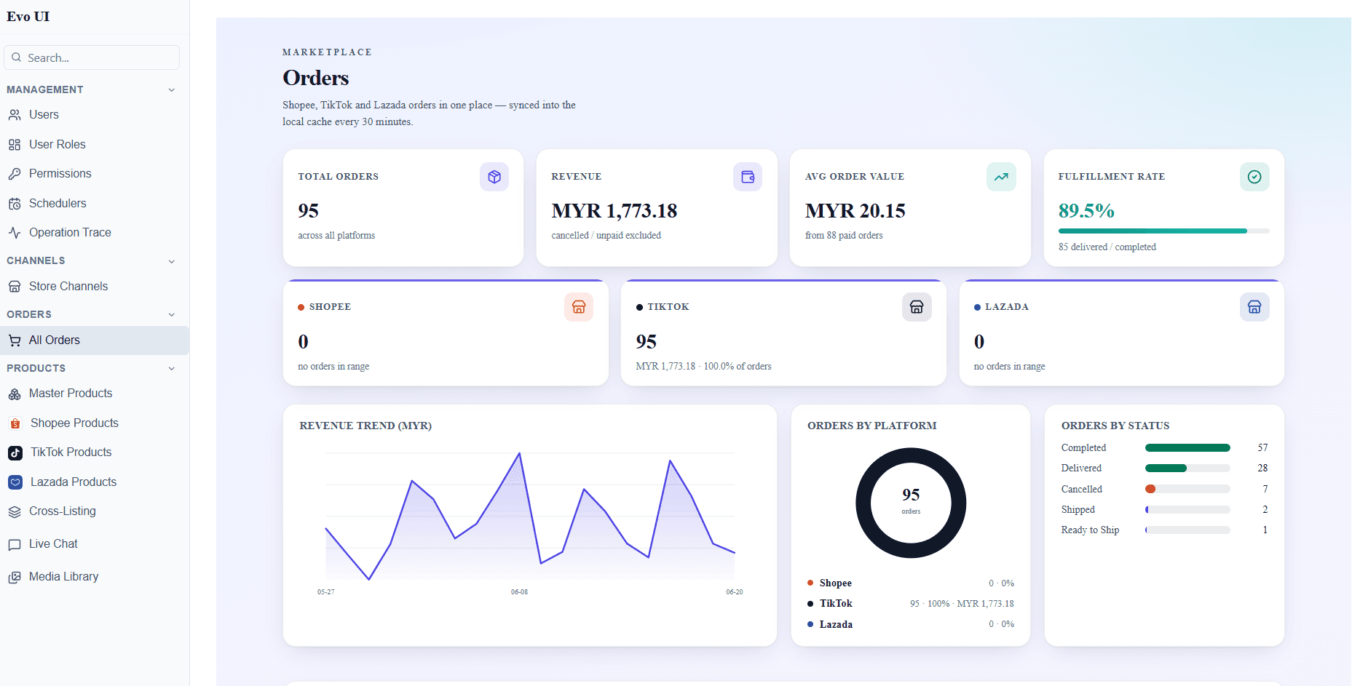Click the TikTok Products logo icon
Image resolution: width=1352 pixels, height=686 pixels.
(15, 452)
